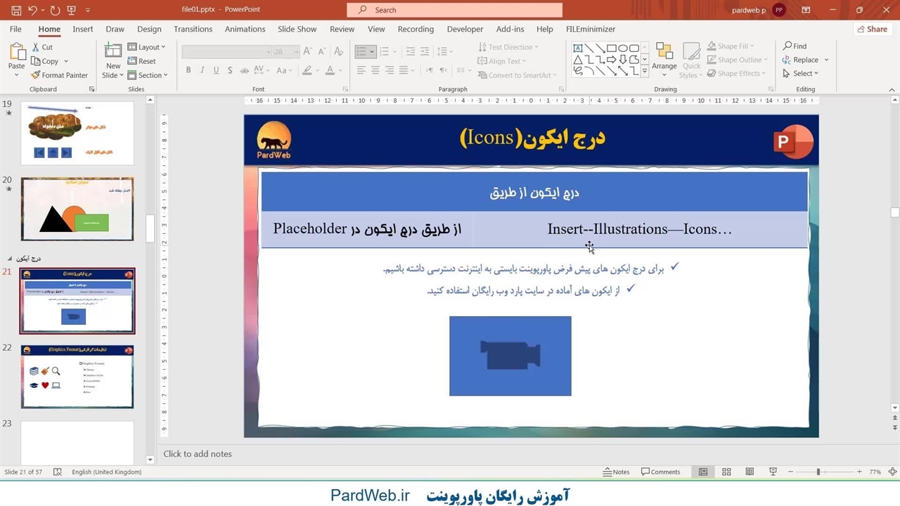Open the Insert ribbon tab

82,29
